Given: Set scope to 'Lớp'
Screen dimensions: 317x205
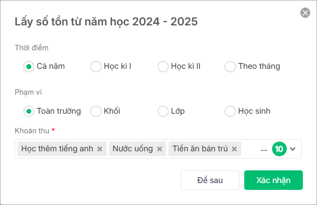Looking at the screenshot, I should coord(163,111).
